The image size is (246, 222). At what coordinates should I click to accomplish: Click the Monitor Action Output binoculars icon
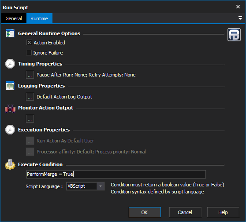10,108
